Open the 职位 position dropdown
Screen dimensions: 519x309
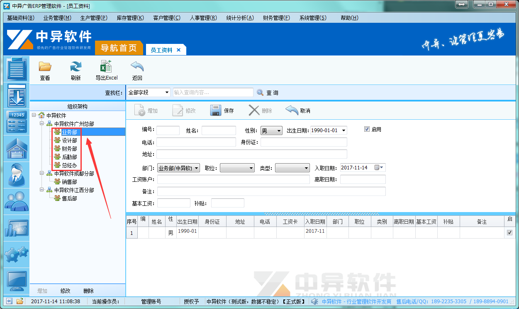click(x=251, y=168)
